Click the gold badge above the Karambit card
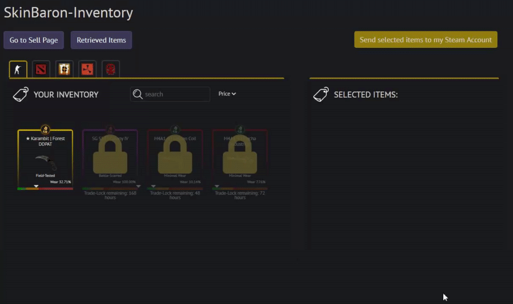Viewport: 513px width, 304px height. [x=45, y=129]
